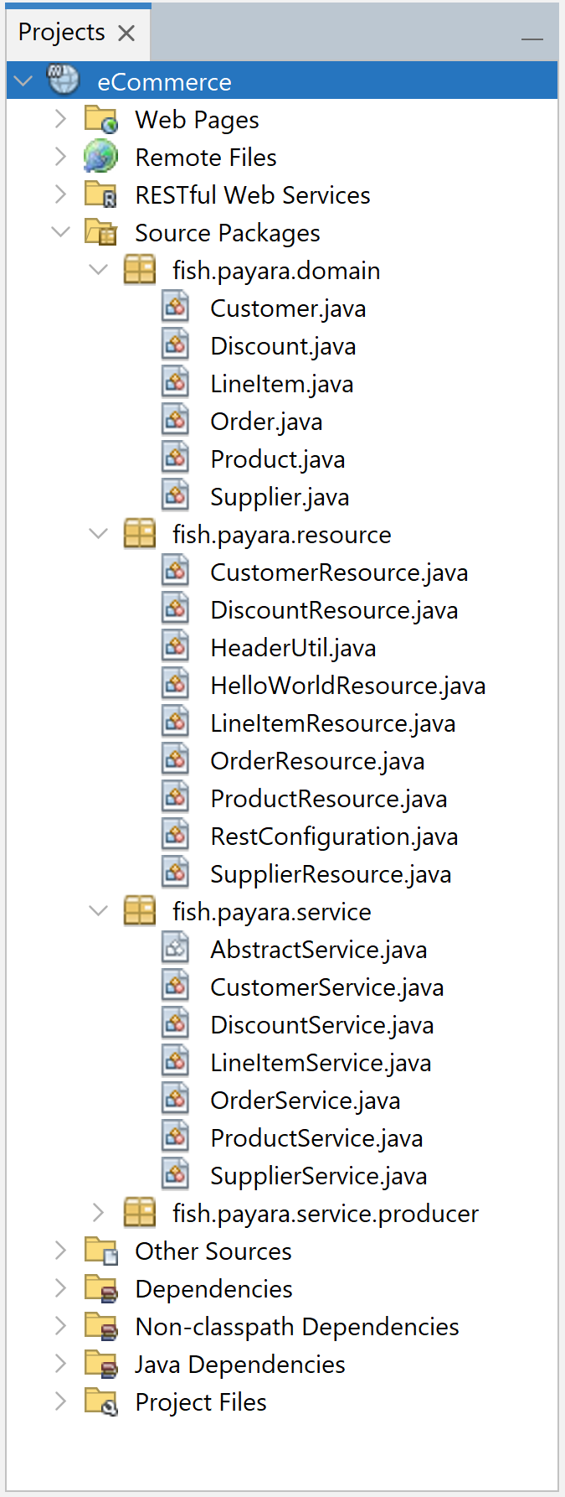Click the eCommerce project globe icon
Viewport: 565px width, 1497px height.
point(63,81)
